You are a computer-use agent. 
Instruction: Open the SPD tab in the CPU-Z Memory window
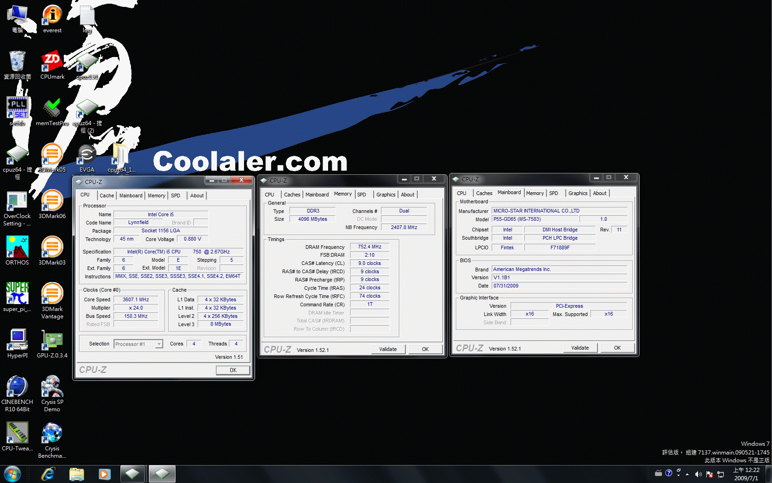pyautogui.click(x=362, y=195)
